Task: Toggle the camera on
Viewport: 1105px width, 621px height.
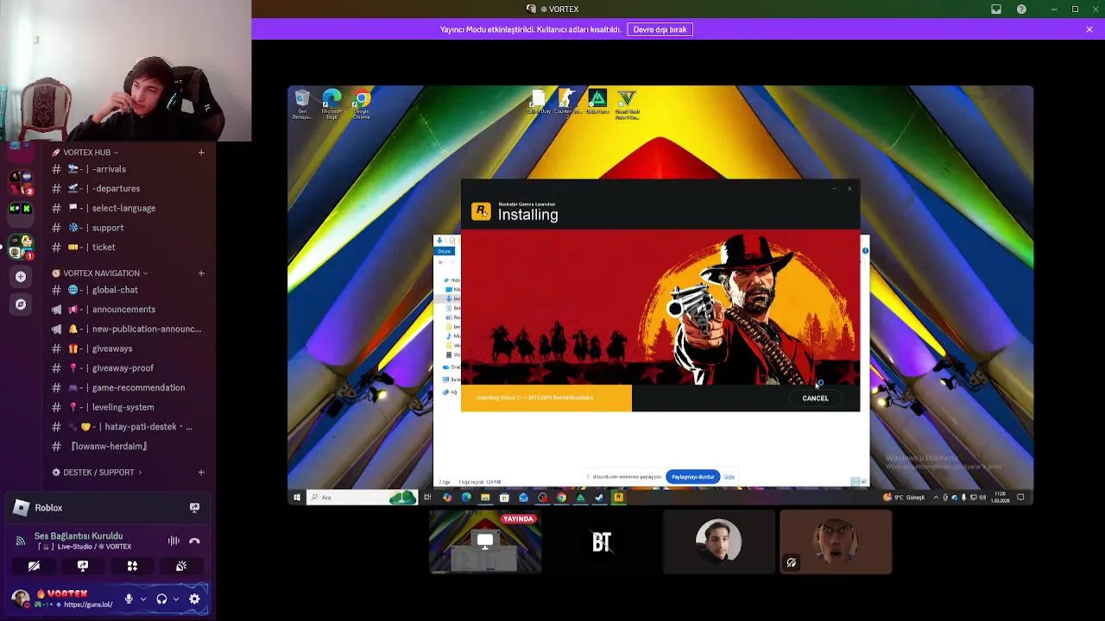Action: [34, 567]
